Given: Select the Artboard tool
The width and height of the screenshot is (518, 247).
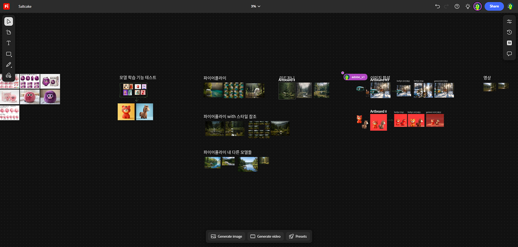Looking at the screenshot, I should click(9, 32).
